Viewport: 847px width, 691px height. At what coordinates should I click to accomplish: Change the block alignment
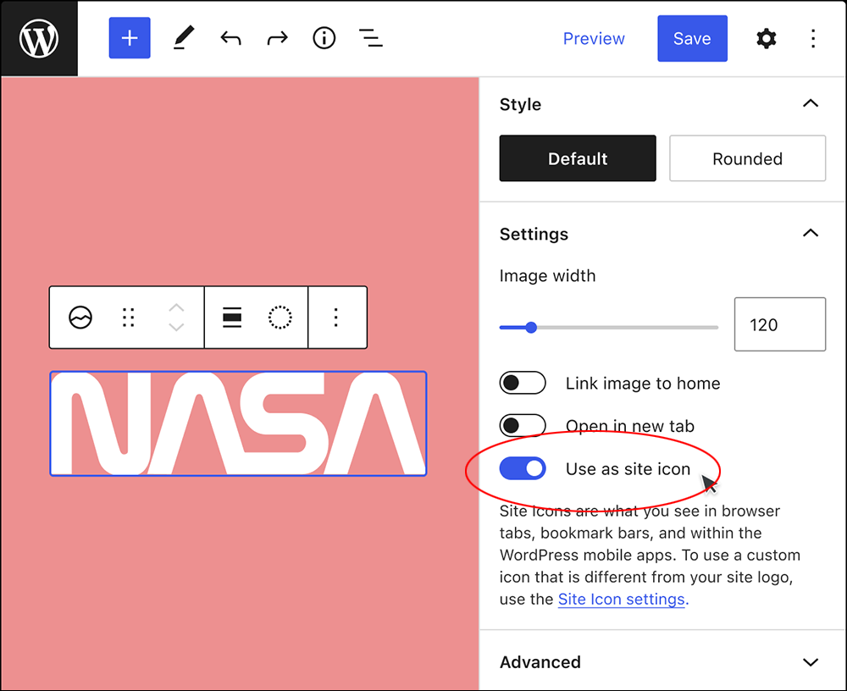[x=232, y=318]
